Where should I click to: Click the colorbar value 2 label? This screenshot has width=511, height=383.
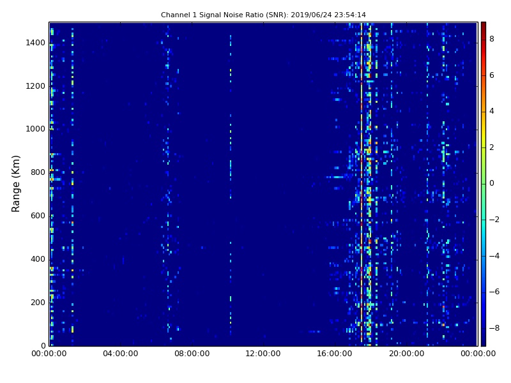point(492,147)
